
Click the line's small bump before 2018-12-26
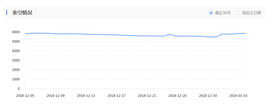[170, 35]
